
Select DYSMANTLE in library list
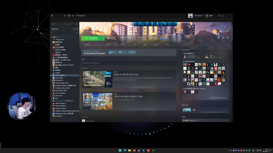coord(59,80)
